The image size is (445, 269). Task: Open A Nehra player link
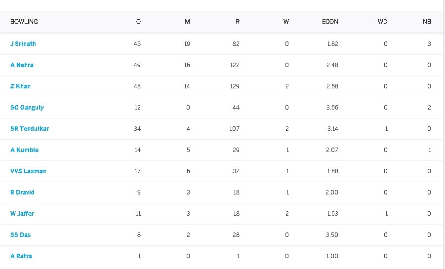click(22, 65)
